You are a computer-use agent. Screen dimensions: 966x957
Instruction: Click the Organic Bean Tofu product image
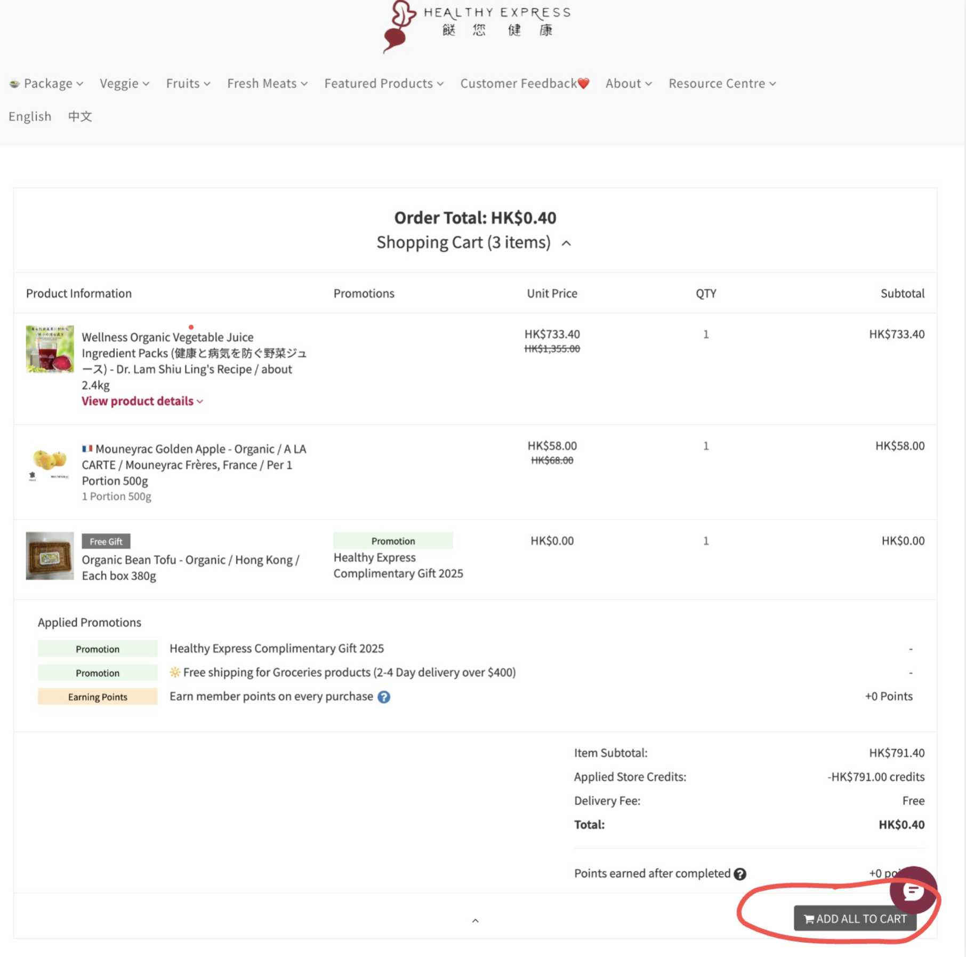[x=50, y=556]
